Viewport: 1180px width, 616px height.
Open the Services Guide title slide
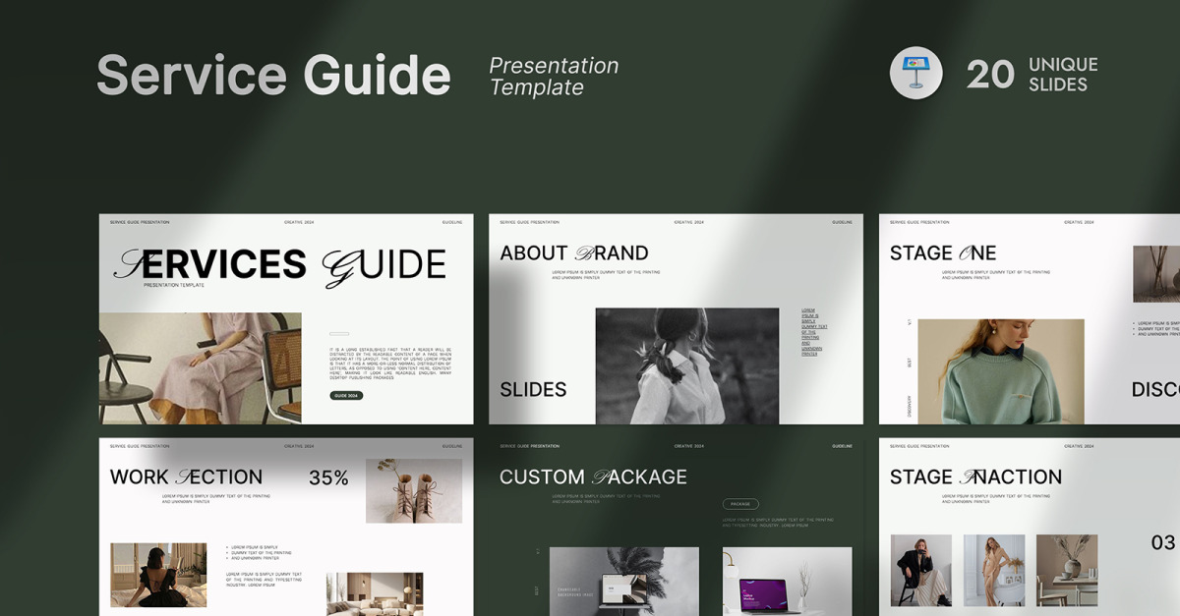point(285,318)
